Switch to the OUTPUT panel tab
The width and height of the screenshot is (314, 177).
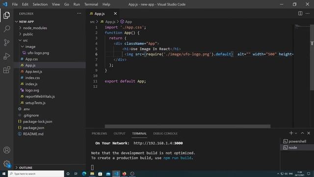(x=120, y=133)
